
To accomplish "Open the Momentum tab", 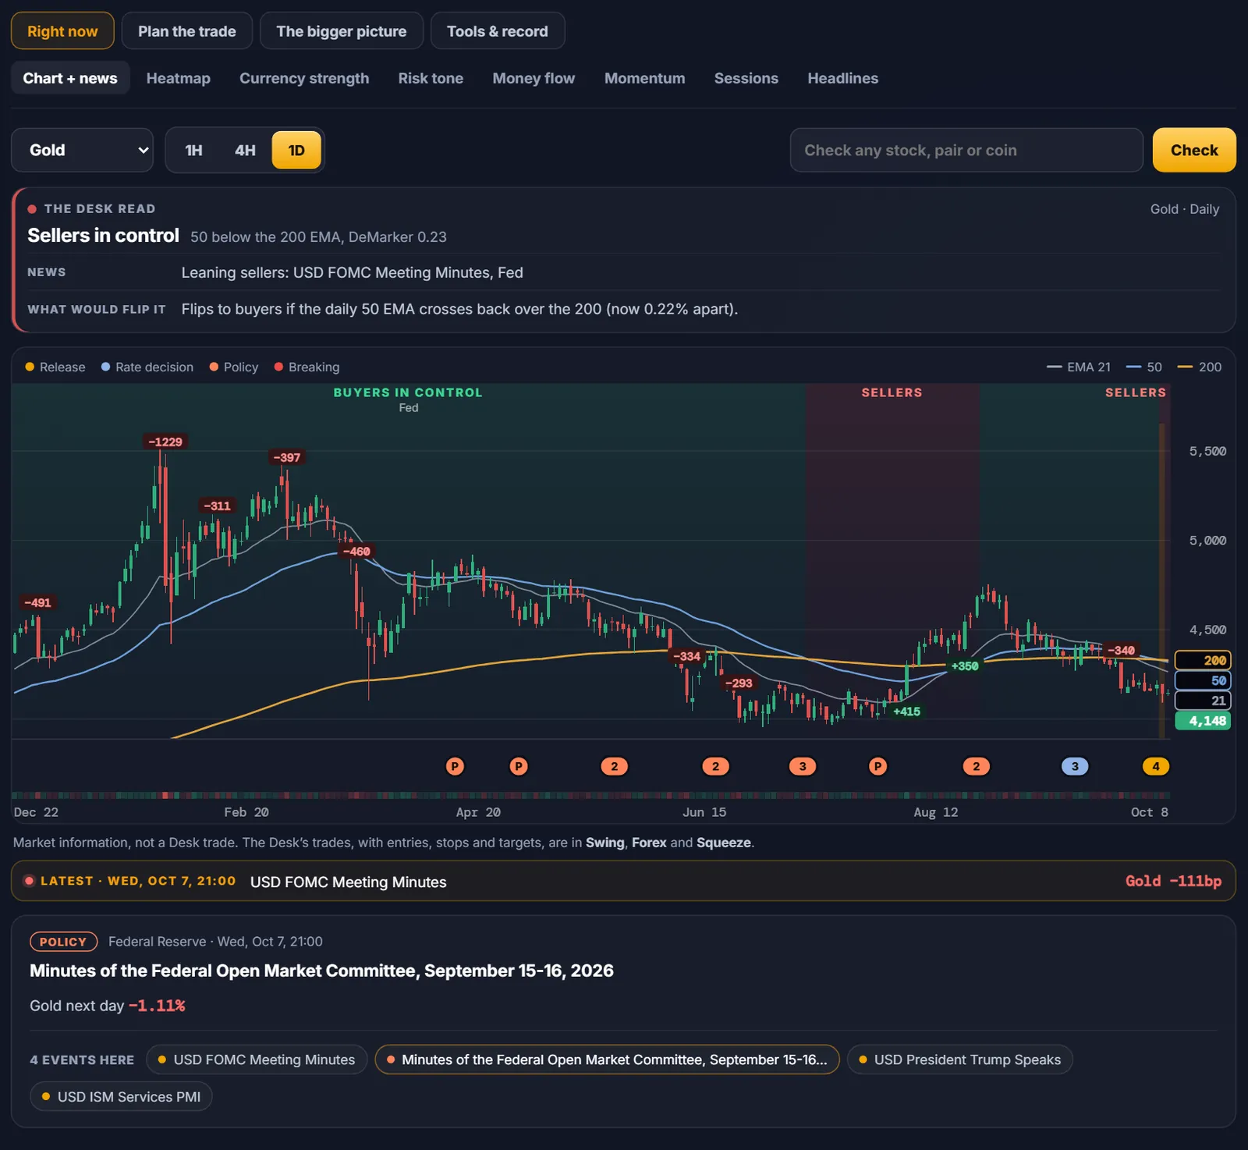I will click(x=644, y=78).
